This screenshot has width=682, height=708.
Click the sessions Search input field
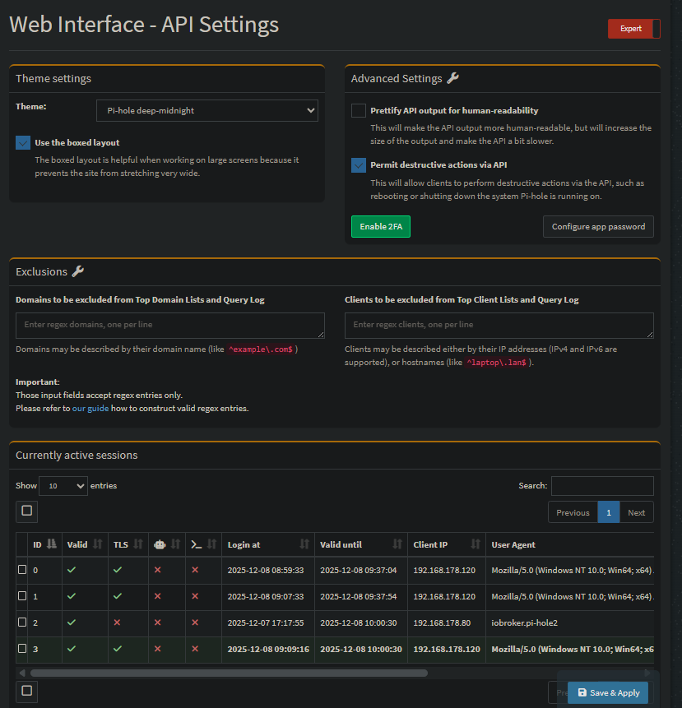602,486
